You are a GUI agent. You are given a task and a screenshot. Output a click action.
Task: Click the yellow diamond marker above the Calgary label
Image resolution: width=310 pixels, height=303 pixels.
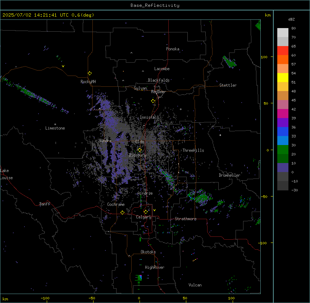click(x=146, y=212)
